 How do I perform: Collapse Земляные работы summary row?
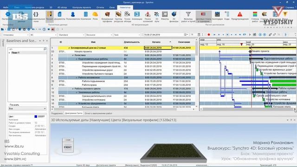click(x=77, y=92)
